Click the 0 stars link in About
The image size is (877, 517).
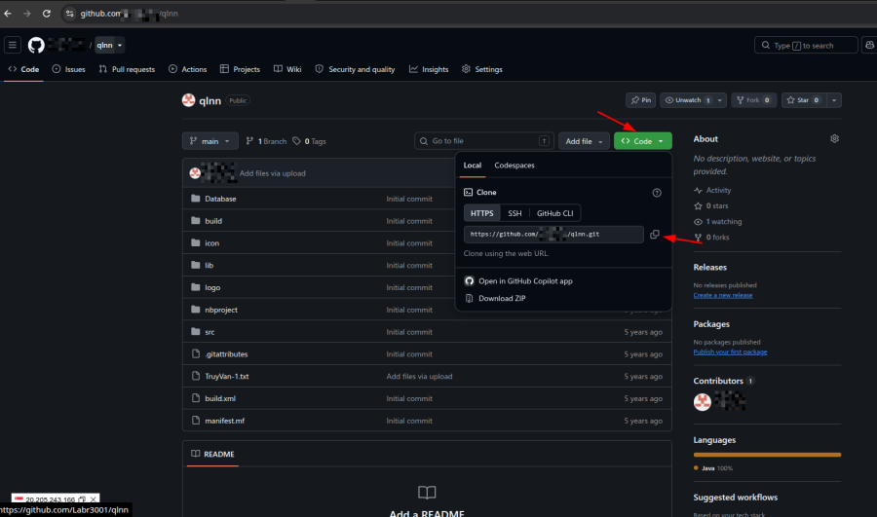[x=711, y=206]
